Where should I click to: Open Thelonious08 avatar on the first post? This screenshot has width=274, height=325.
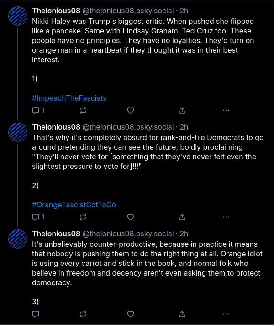(x=18, y=16)
